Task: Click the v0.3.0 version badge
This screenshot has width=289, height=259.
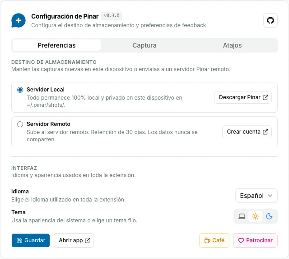Action: click(112, 16)
